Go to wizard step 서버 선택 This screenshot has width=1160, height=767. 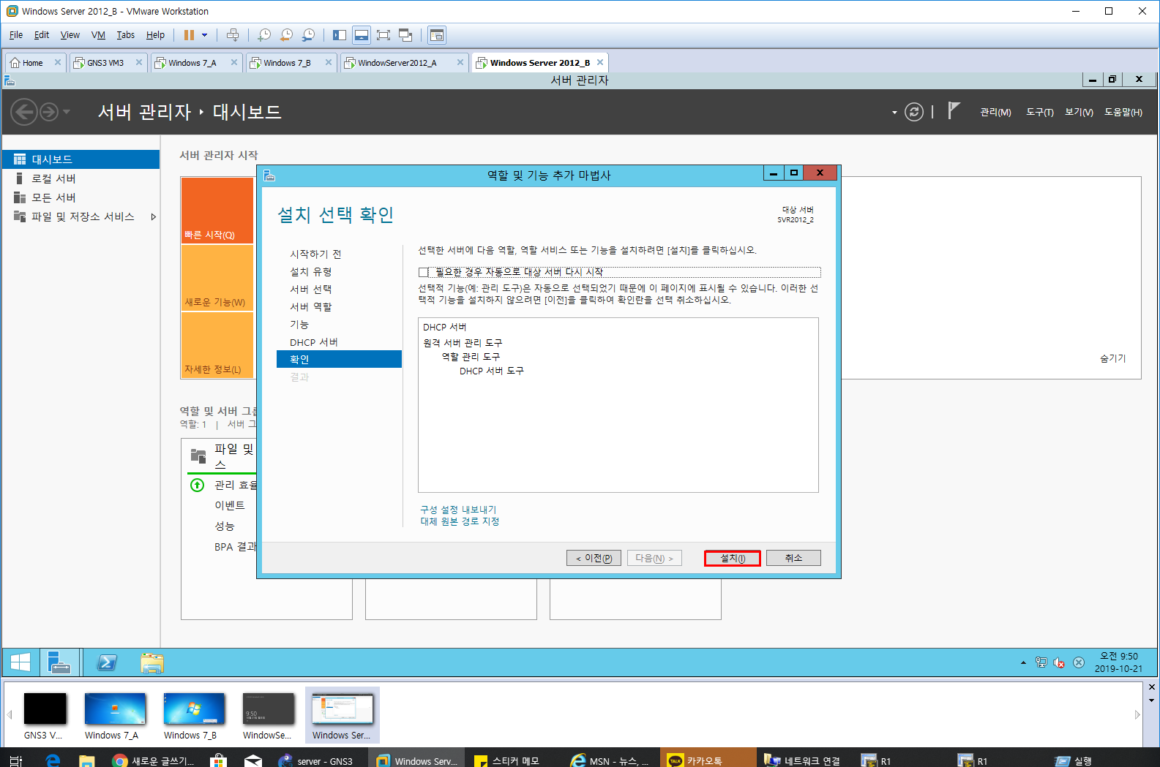[311, 289]
